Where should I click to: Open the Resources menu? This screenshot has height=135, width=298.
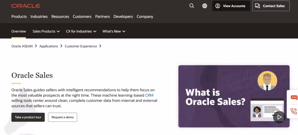click(x=60, y=17)
